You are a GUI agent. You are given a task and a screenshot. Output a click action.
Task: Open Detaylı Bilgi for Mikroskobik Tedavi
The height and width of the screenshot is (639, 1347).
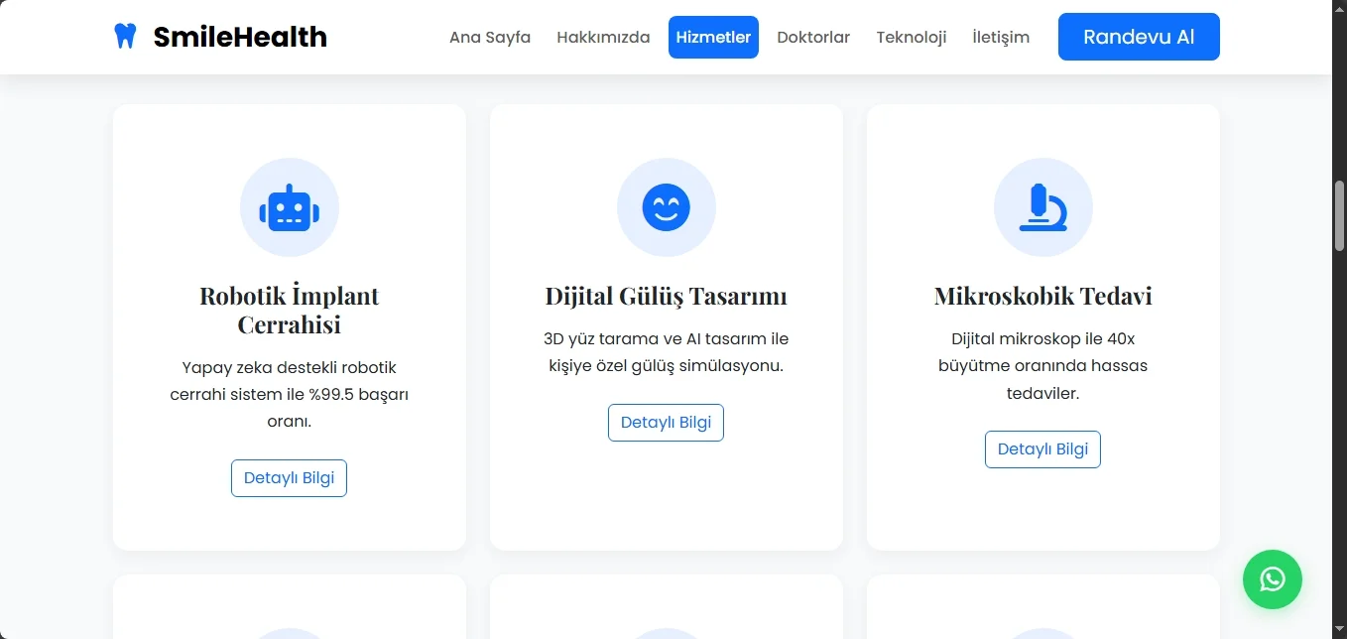pyautogui.click(x=1042, y=448)
